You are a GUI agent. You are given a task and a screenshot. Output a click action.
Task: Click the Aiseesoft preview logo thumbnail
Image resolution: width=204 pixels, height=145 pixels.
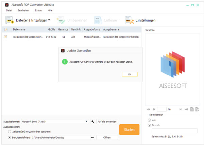pyautogui.click(x=173, y=70)
